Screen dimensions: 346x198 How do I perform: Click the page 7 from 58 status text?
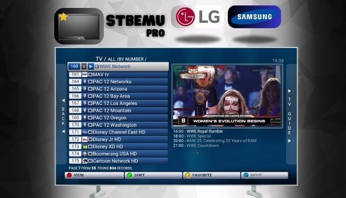[x=101, y=168]
